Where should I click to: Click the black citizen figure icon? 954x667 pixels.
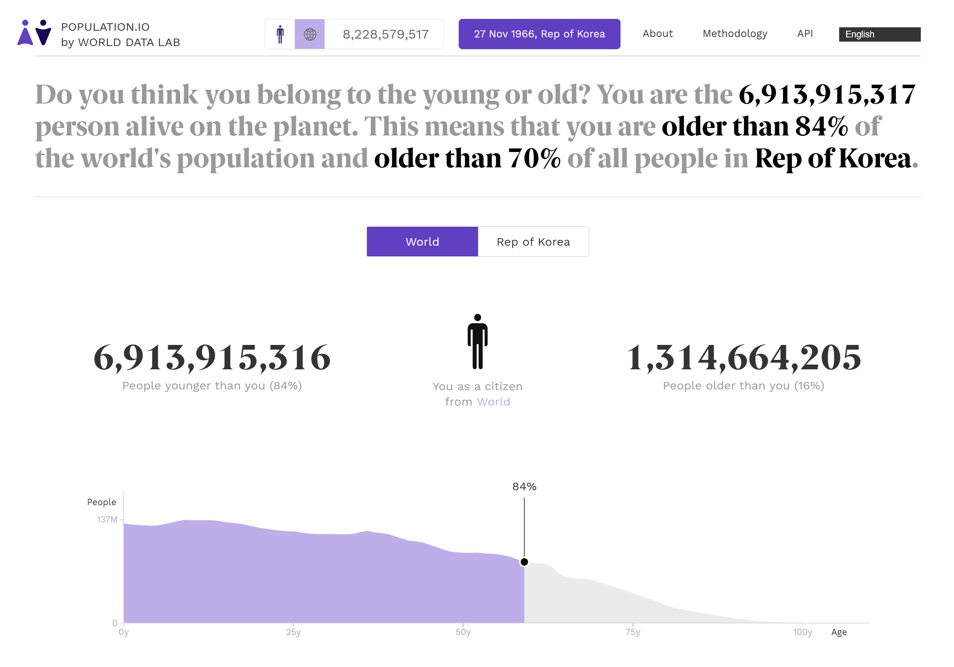tap(478, 342)
